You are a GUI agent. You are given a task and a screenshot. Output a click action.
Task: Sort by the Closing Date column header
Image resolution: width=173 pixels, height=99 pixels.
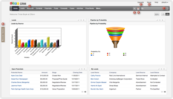(77, 72)
